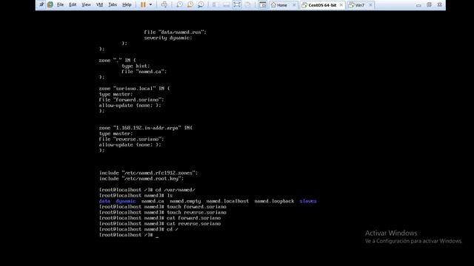Click the text 'zone "soriano.local" IN {'
The height and width of the screenshot is (266, 474).
point(134,89)
